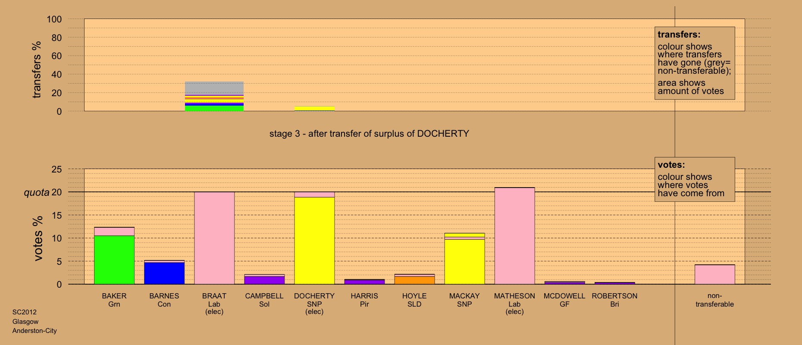This screenshot has width=802, height=345.
Task: Click the DOCHERTY SNP (elec) label
Action: 314,304
